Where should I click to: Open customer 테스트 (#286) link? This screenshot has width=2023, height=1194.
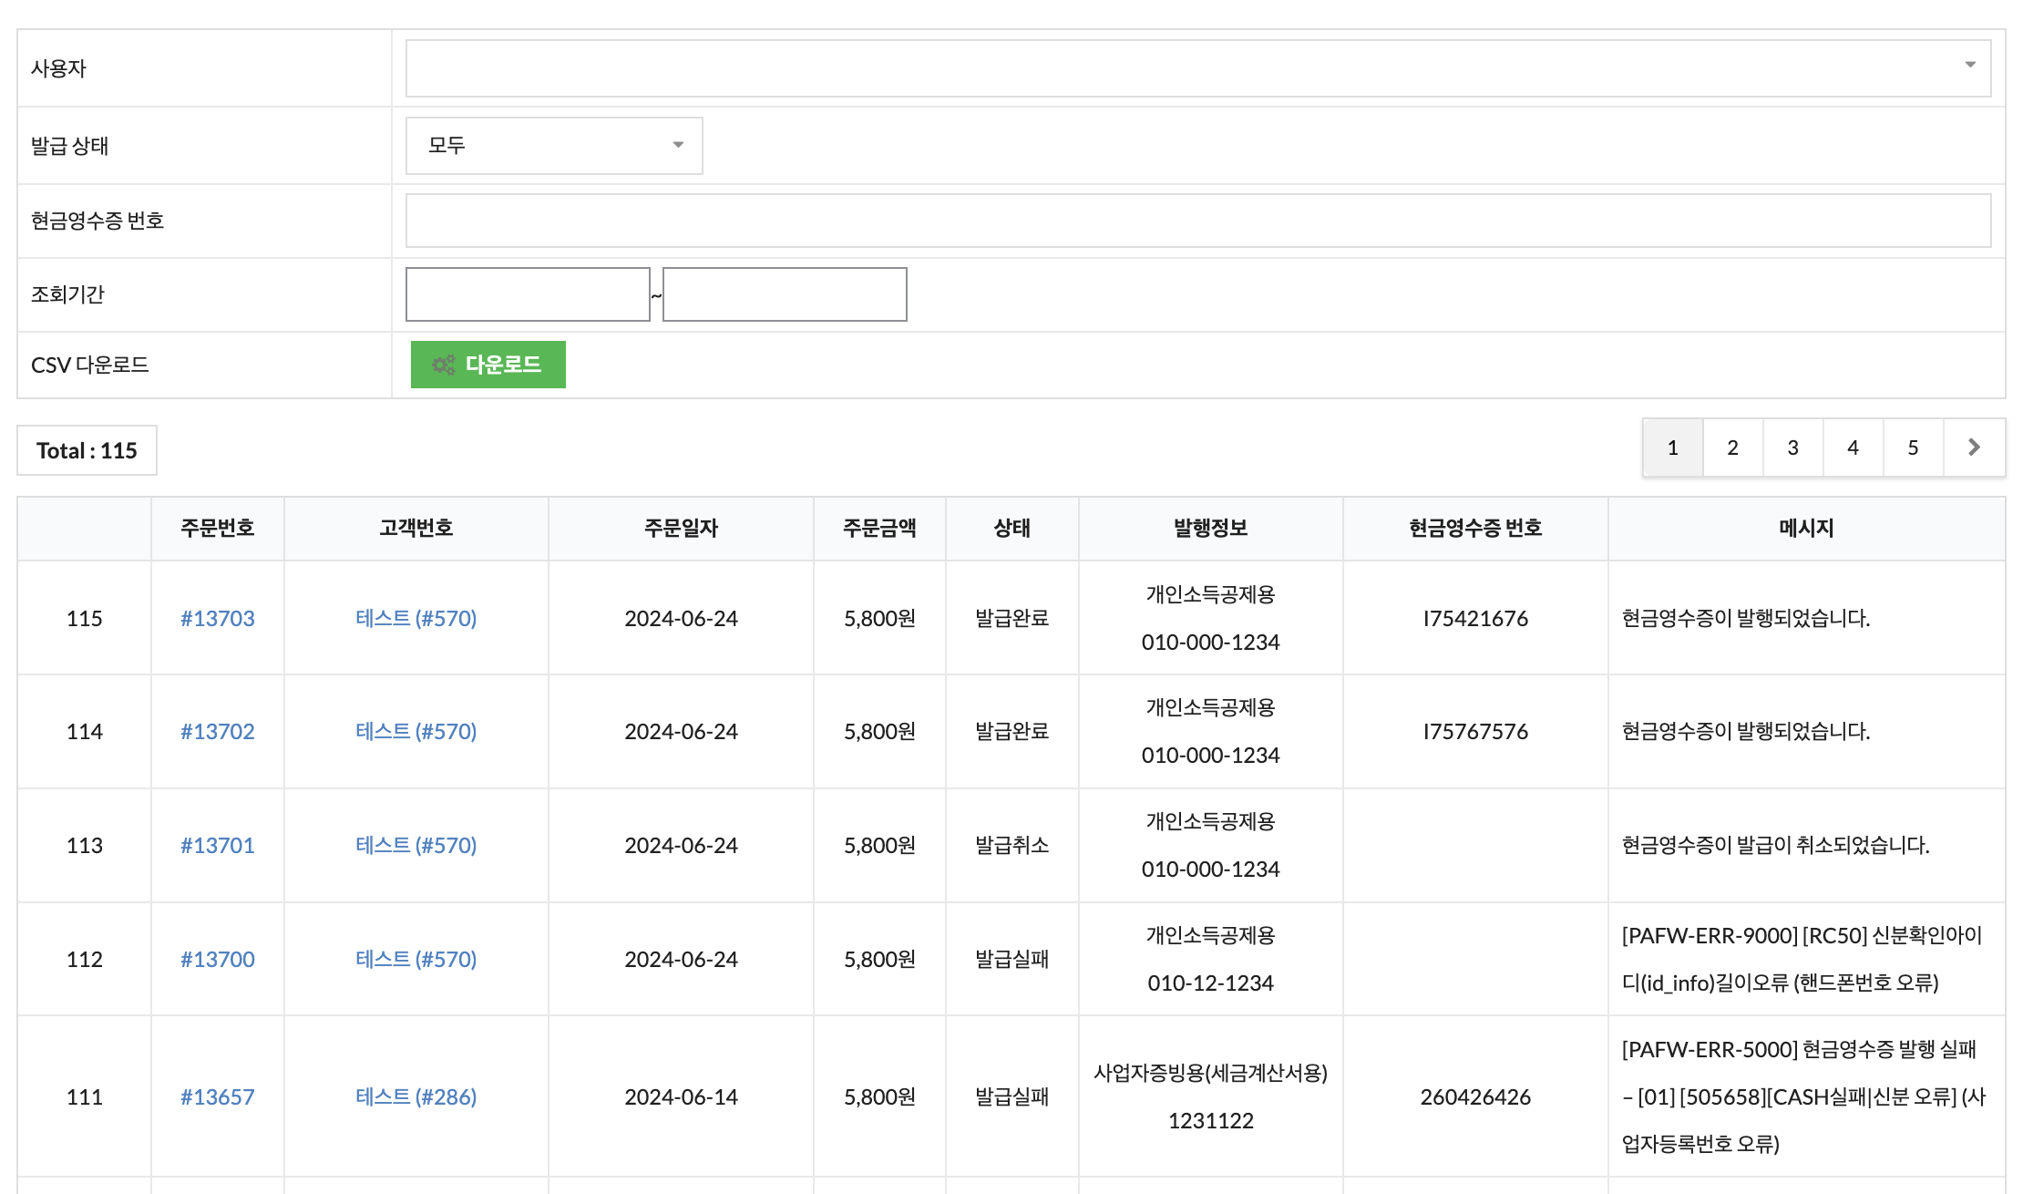(416, 1096)
